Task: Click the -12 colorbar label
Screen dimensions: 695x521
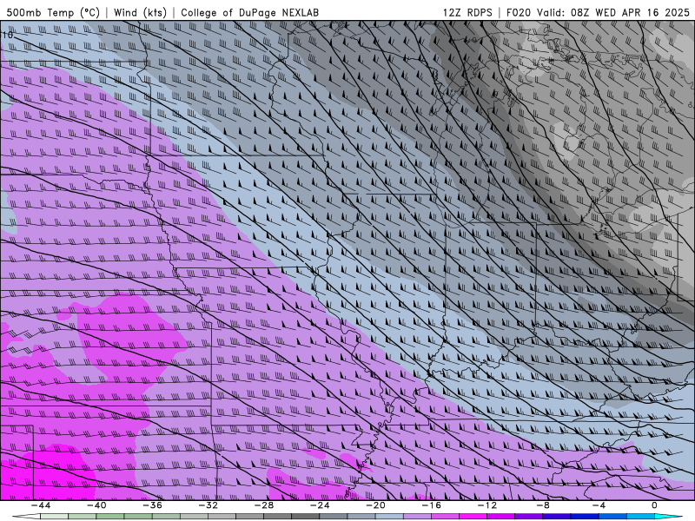Action: click(x=487, y=505)
